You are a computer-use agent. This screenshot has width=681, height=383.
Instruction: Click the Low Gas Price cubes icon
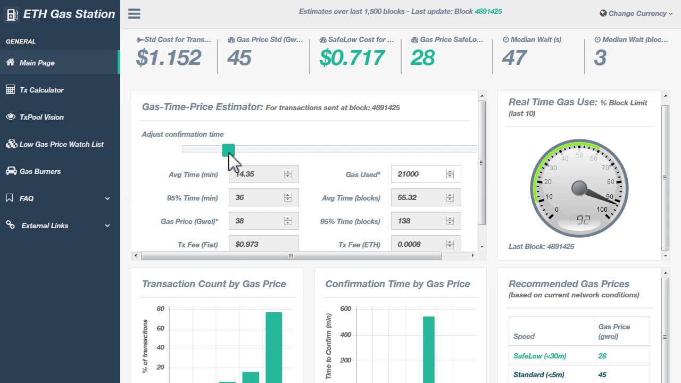pos(10,144)
